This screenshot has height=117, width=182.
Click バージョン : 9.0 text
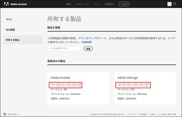59,90
